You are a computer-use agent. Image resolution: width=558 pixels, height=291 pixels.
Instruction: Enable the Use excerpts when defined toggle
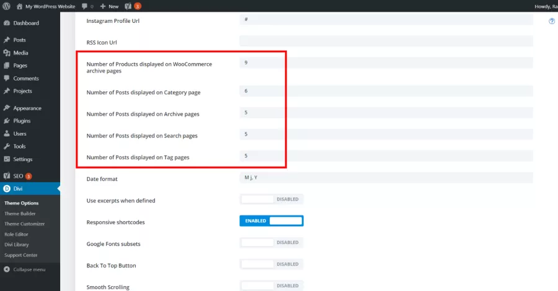[272, 199]
